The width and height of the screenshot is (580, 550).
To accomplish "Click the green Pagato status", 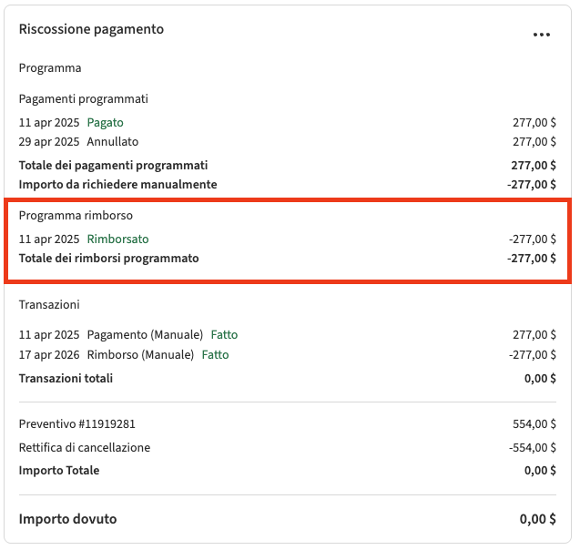I will pos(105,122).
